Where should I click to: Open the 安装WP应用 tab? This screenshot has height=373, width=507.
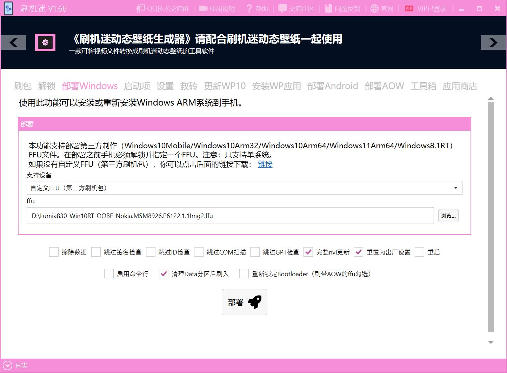276,86
